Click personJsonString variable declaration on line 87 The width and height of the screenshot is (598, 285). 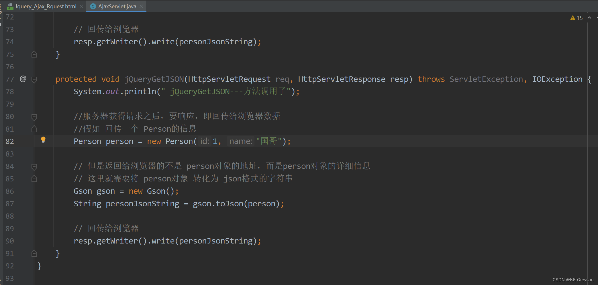pos(142,204)
